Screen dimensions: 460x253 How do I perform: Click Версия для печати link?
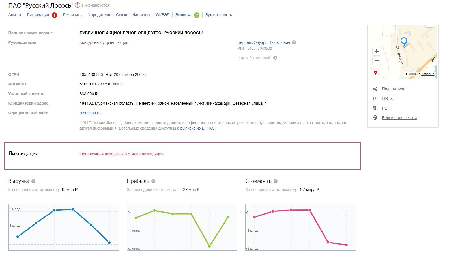click(399, 118)
